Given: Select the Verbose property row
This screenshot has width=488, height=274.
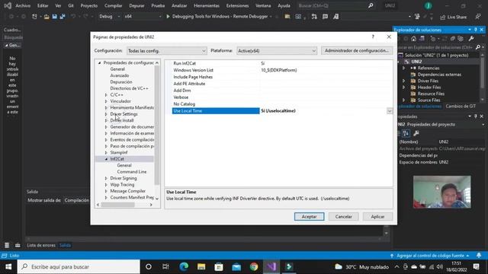Looking at the screenshot, I should coord(281,97).
